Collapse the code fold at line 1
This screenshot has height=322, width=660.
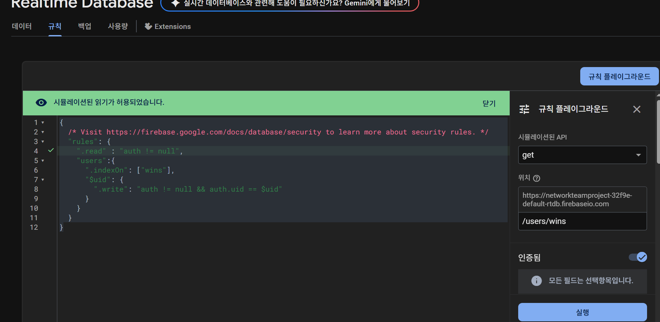point(43,123)
